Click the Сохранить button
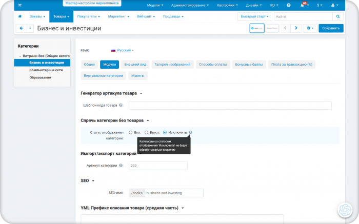The height and width of the screenshot is (224, 359). (331, 28)
